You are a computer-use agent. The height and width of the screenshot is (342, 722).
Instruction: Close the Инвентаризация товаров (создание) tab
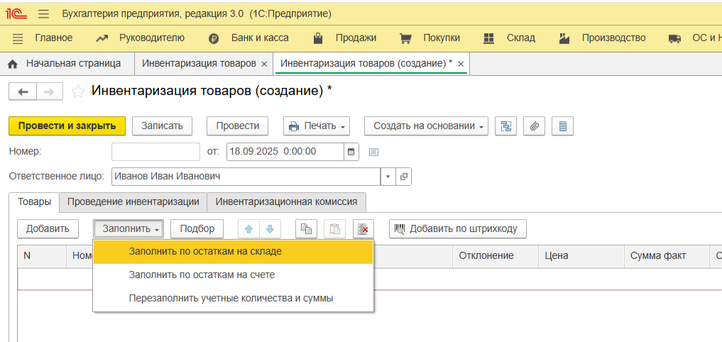pyautogui.click(x=461, y=64)
